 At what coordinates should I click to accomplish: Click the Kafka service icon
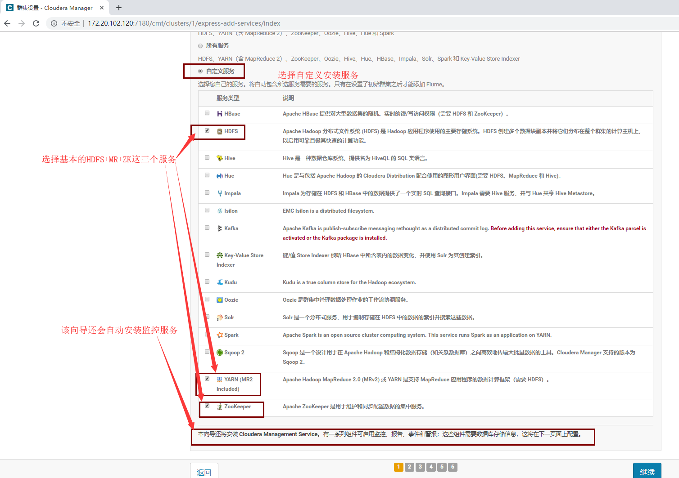click(x=220, y=228)
